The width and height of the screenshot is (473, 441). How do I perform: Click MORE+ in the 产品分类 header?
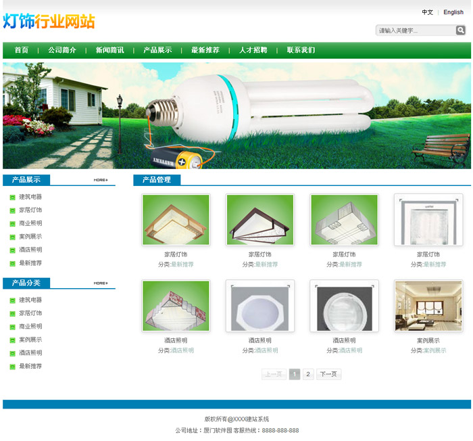[x=101, y=283]
